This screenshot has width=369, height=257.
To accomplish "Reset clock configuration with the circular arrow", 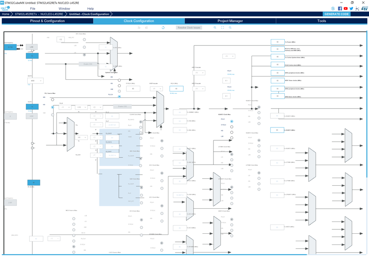I will click(x=163, y=28).
